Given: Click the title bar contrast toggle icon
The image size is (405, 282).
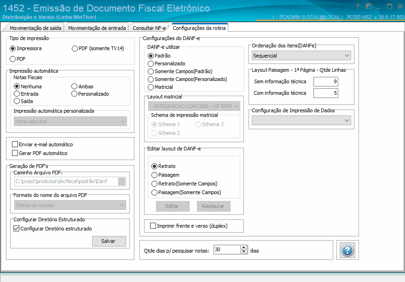Looking at the screenshot, I should [369, 6].
